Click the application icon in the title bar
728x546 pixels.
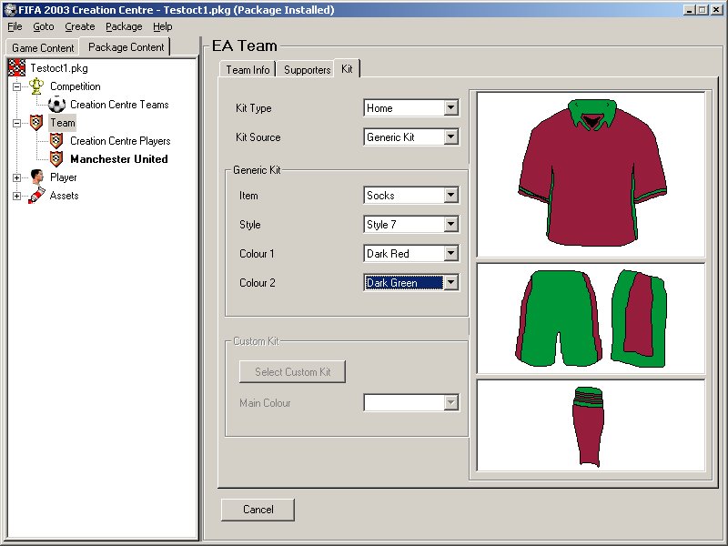[10, 10]
